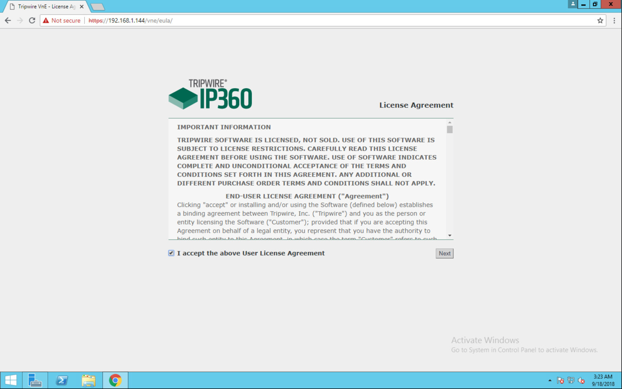Close the Chrome window
Image resolution: width=622 pixels, height=389 pixels.
611,4
